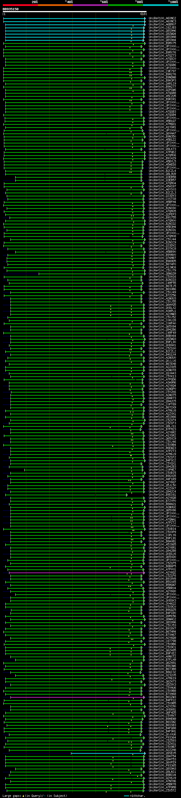181x798 pixels.
Task: Click the red 20% identity legend segment
Action: [20, 5]
